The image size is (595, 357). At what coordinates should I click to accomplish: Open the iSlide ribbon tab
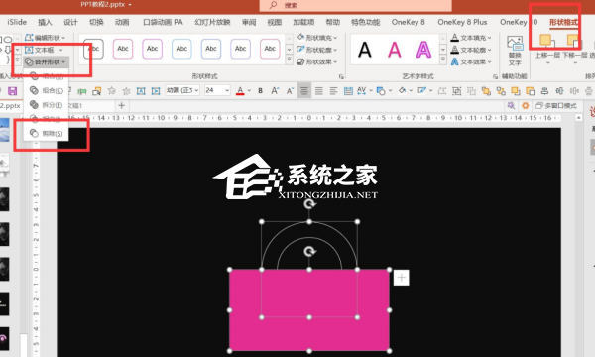[17, 22]
